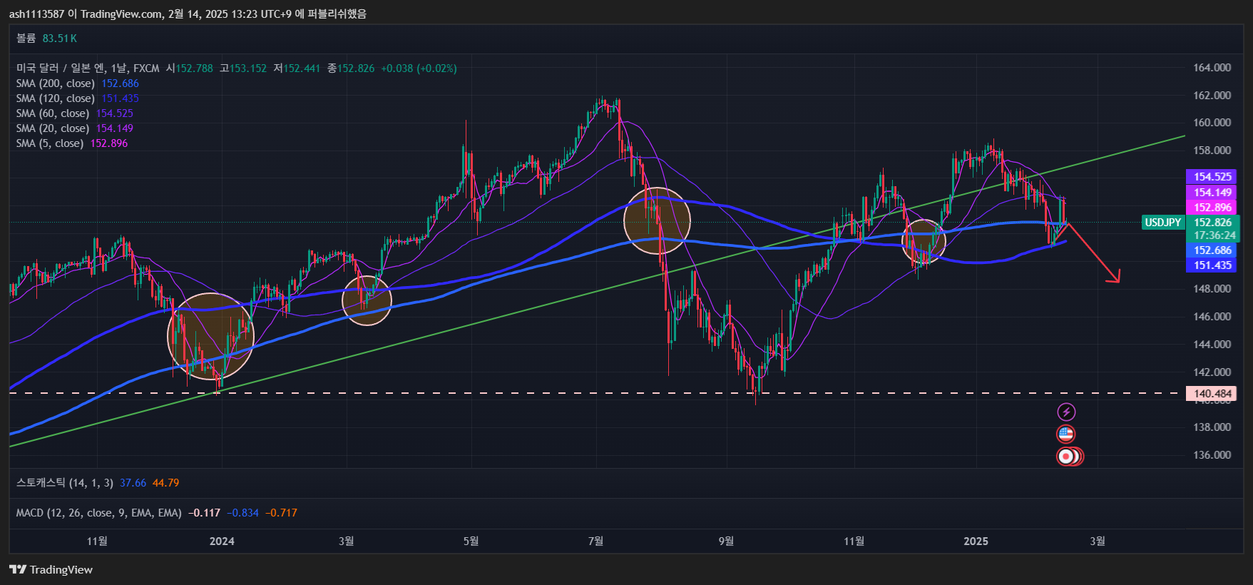Screen dimensions: 1253x585
Task: Click the 2025 label on the time axis
Action: pyautogui.click(x=976, y=541)
